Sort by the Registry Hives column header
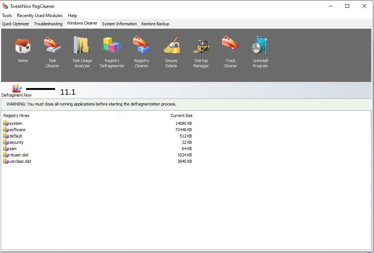 click(60, 116)
